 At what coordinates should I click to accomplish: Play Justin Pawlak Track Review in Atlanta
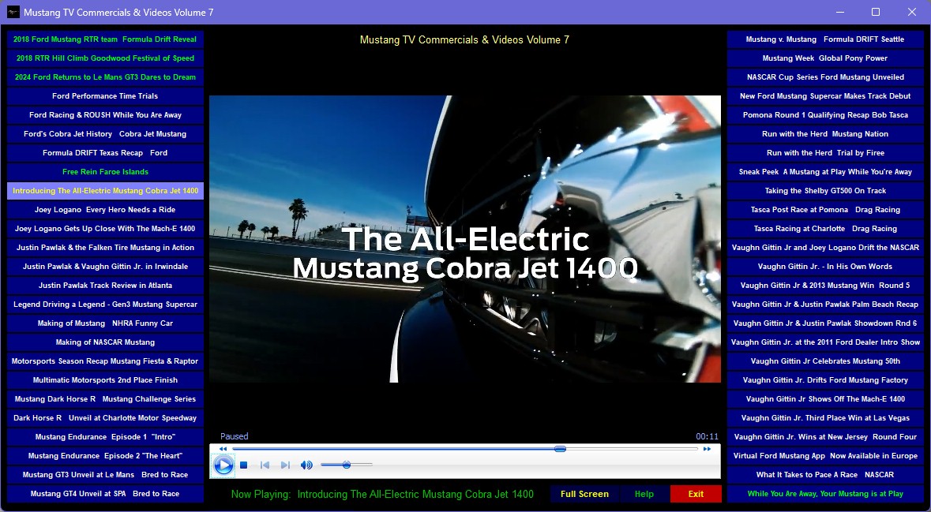coord(105,286)
